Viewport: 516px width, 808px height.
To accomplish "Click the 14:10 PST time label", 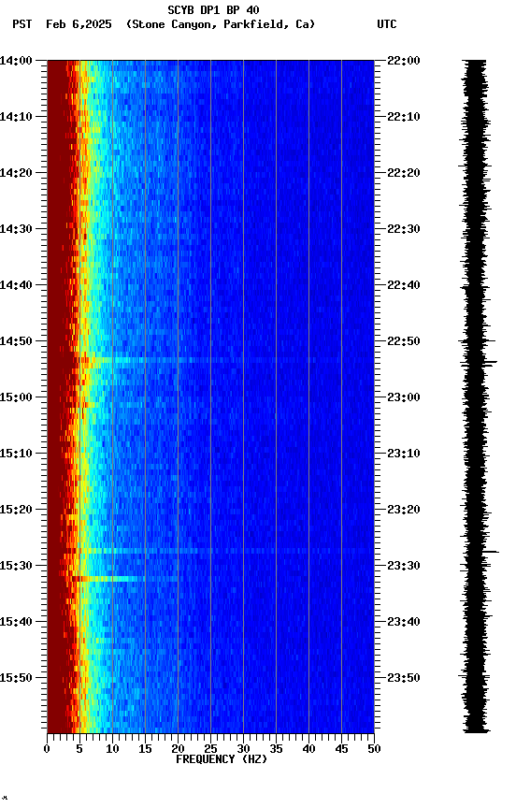I will pyautogui.click(x=16, y=117).
